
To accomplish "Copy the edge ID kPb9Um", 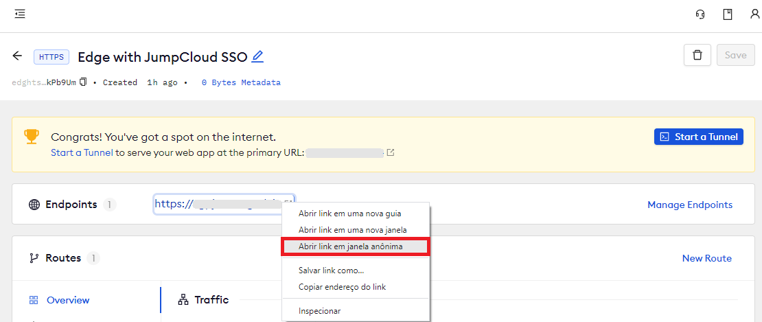I will (83, 82).
